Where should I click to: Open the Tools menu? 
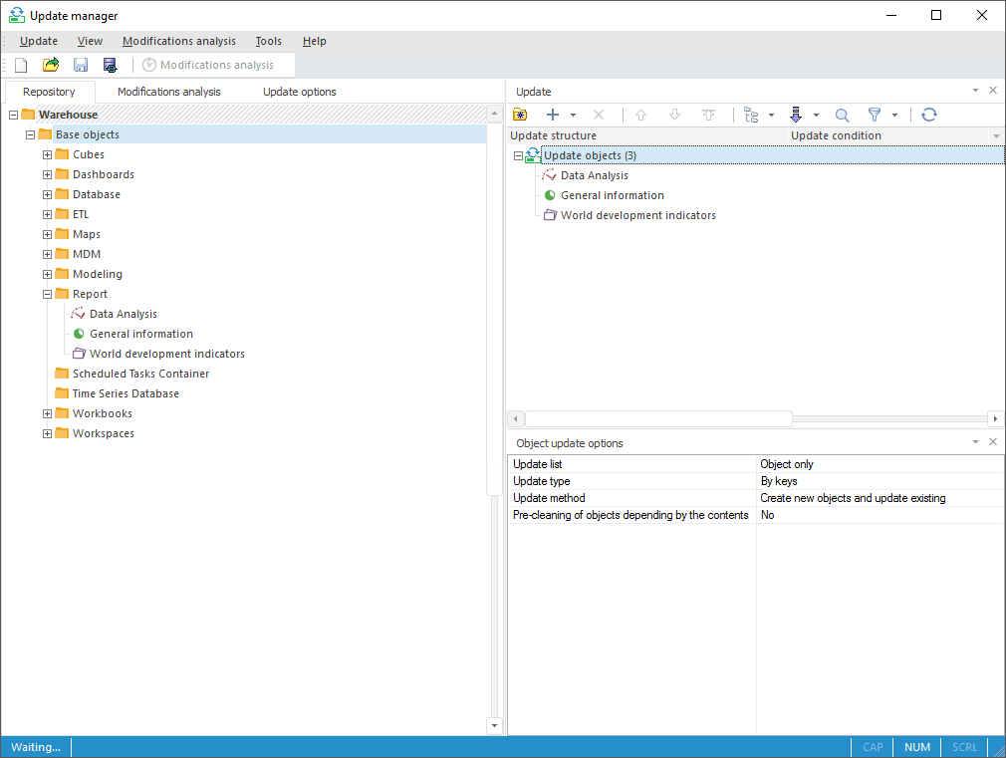click(x=268, y=41)
